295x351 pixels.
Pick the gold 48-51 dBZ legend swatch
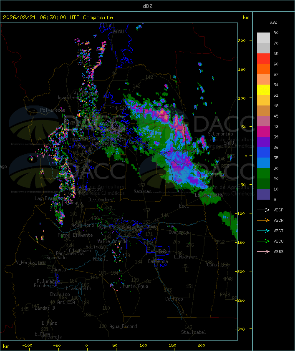click(x=263, y=100)
